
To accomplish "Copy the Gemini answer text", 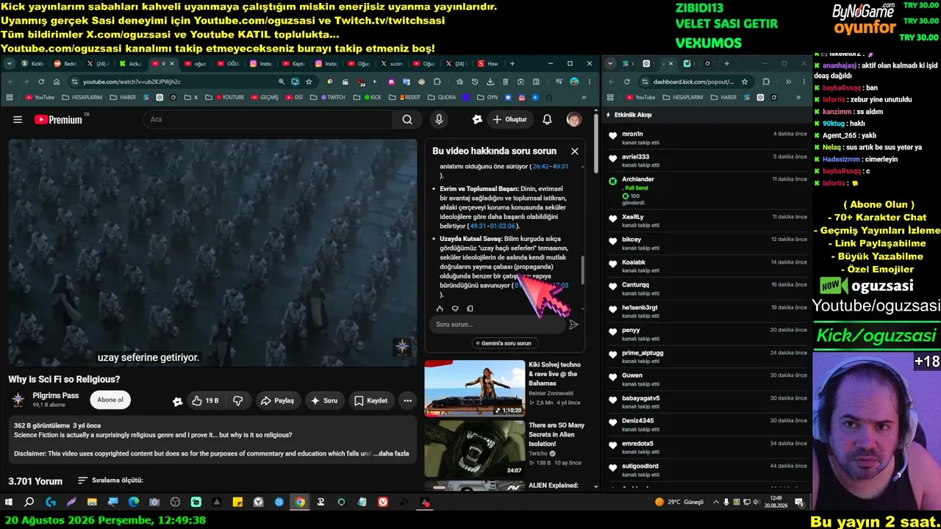I will pos(470,309).
